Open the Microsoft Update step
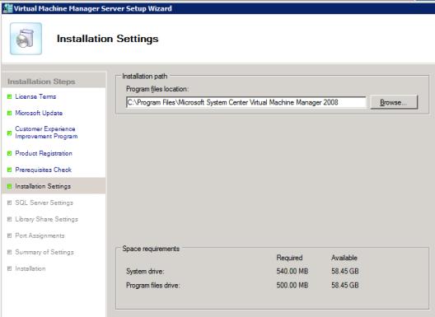This screenshot has height=317, width=435. (39, 113)
